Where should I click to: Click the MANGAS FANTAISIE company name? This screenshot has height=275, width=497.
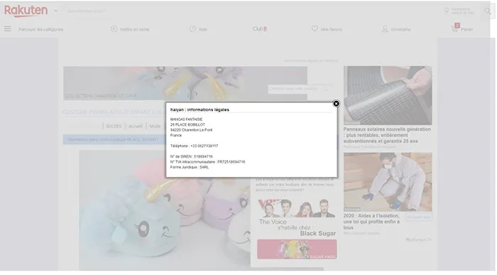(x=186, y=119)
